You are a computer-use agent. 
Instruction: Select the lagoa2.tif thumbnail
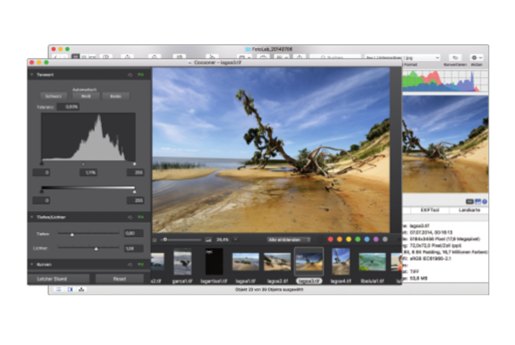click(277, 262)
